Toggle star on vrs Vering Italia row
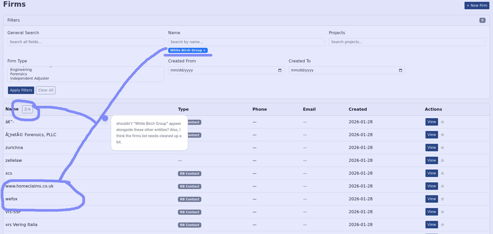 [442, 225]
